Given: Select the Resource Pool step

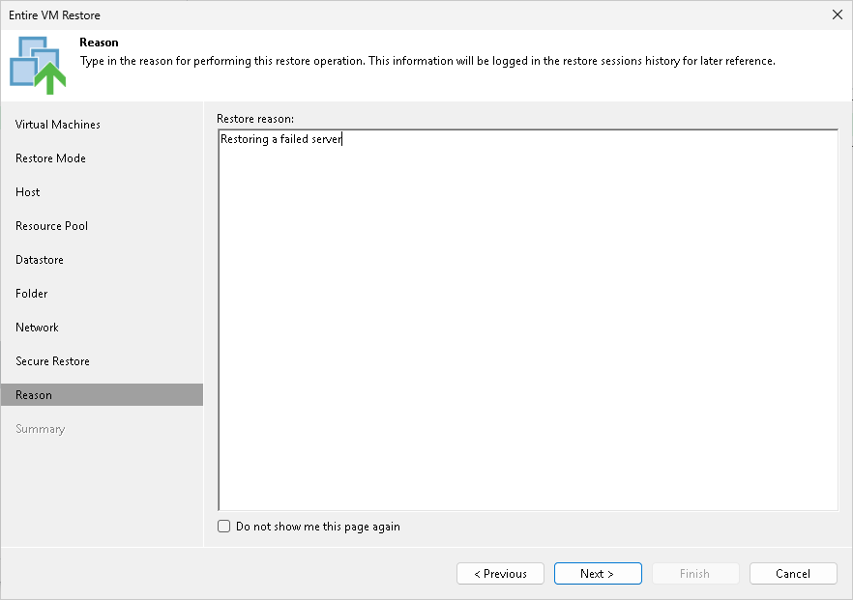Looking at the screenshot, I should point(51,225).
